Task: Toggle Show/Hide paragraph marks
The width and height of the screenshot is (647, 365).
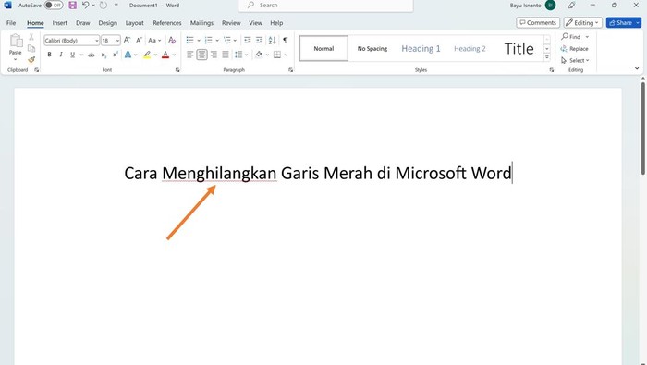Action: click(x=285, y=40)
